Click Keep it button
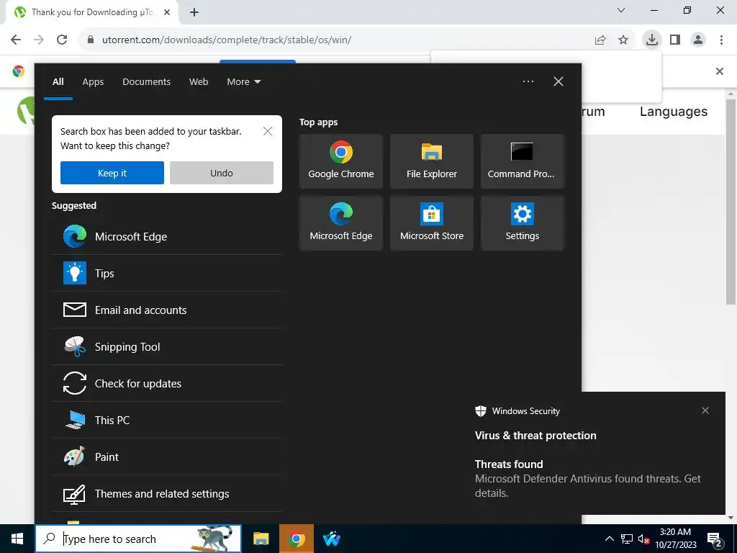 coord(112,173)
